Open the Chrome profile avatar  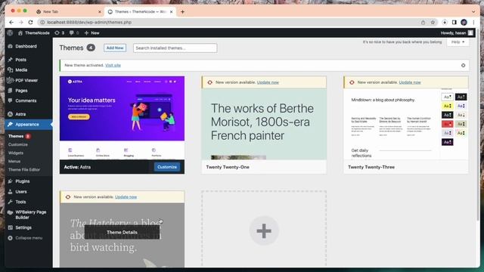pyautogui.click(x=464, y=22)
